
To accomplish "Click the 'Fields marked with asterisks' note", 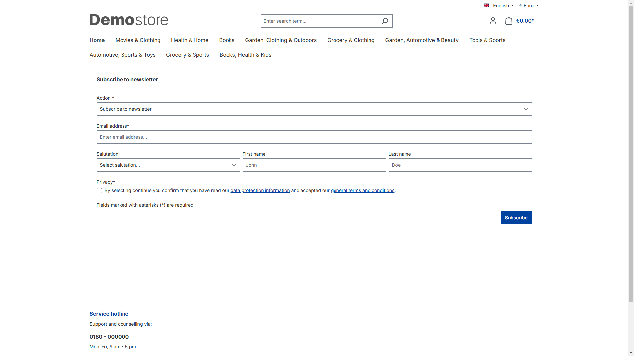I will click(x=146, y=205).
